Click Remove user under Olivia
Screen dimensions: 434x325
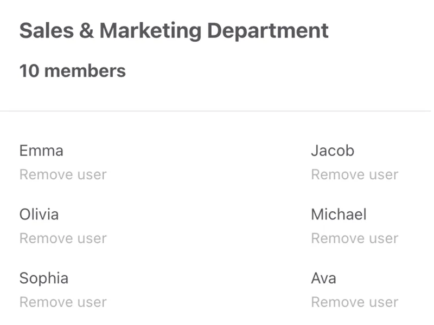pos(62,238)
